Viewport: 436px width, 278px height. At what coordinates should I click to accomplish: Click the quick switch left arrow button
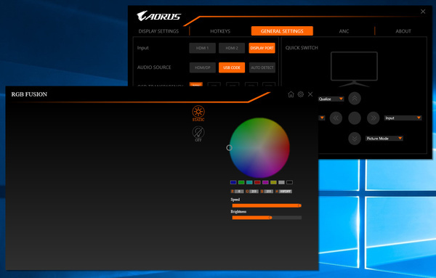pos(336,118)
